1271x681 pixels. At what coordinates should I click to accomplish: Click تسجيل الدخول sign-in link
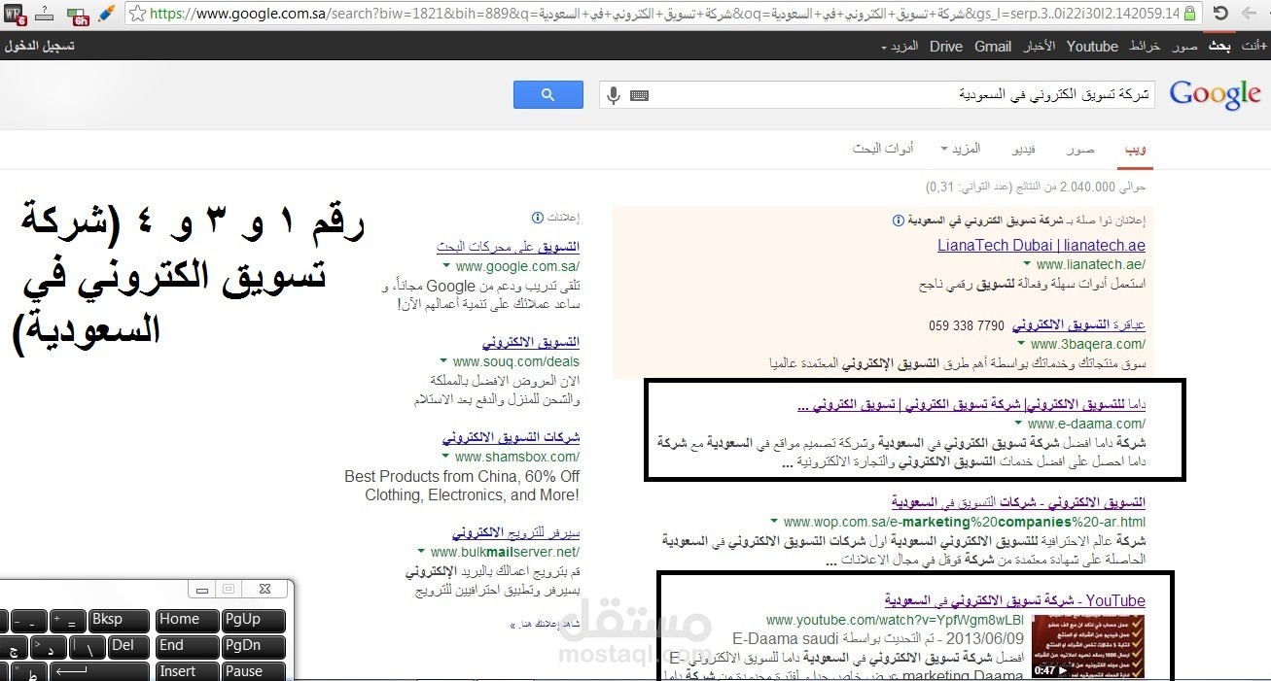point(39,47)
